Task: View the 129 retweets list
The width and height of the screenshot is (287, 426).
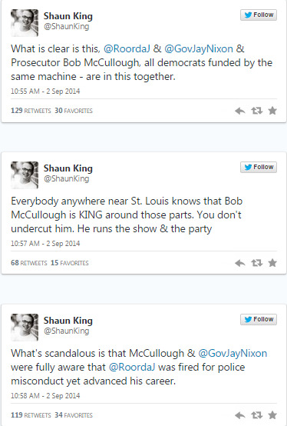Action: tap(31, 111)
